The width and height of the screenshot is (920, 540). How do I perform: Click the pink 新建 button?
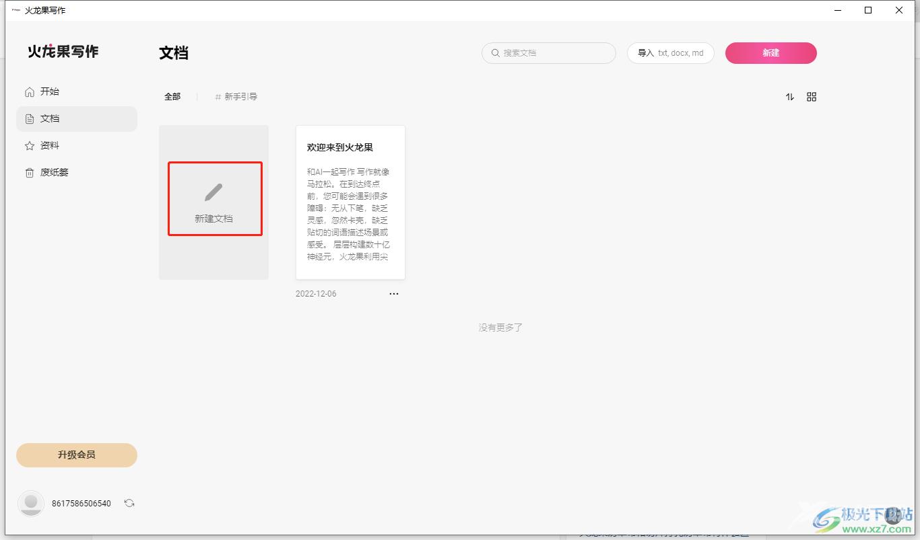click(x=771, y=53)
